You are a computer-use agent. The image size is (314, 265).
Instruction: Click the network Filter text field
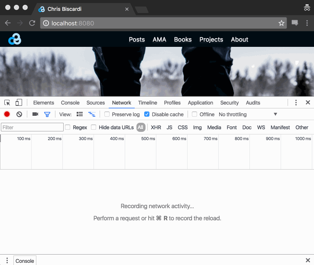(x=32, y=127)
